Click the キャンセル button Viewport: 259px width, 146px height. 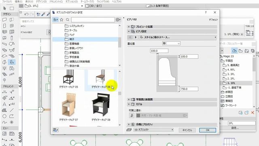tap(187, 130)
